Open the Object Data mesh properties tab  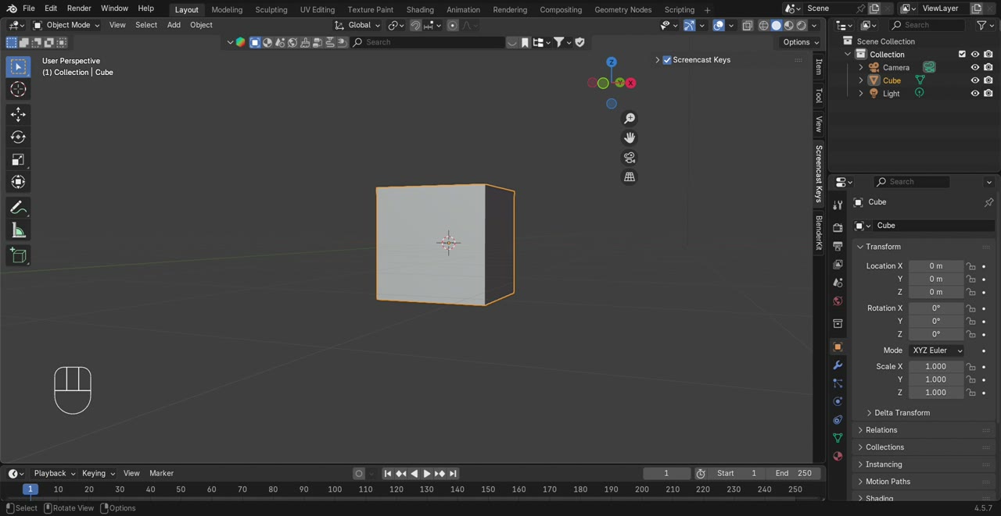[x=838, y=438]
